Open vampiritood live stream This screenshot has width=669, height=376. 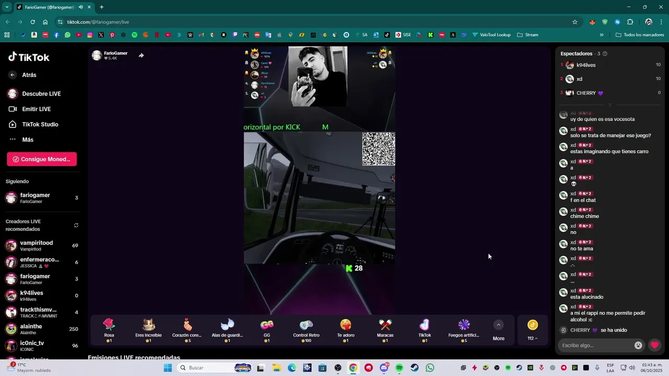pos(42,245)
